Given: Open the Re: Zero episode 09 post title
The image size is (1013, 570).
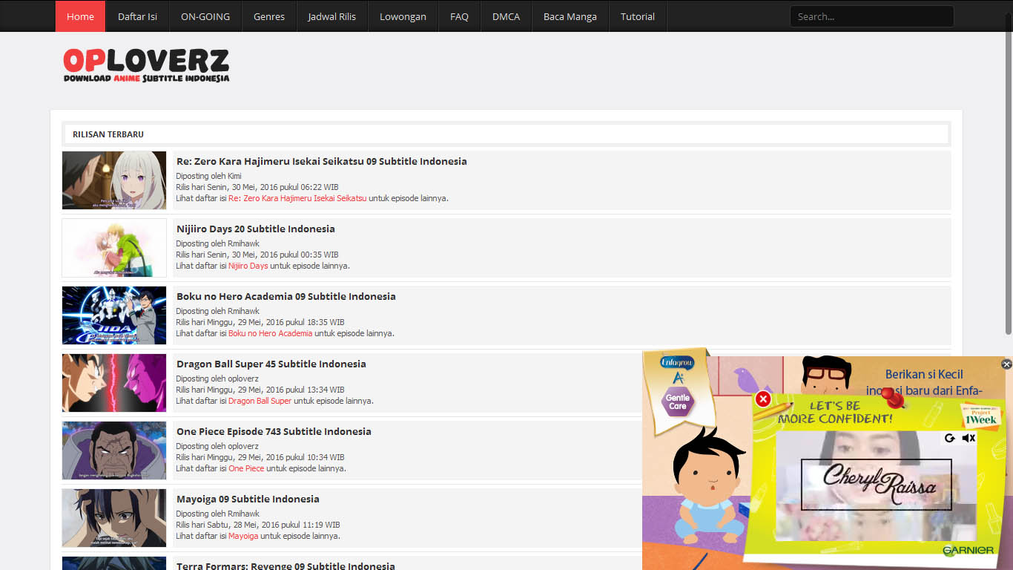Looking at the screenshot, I should point(322,161).
